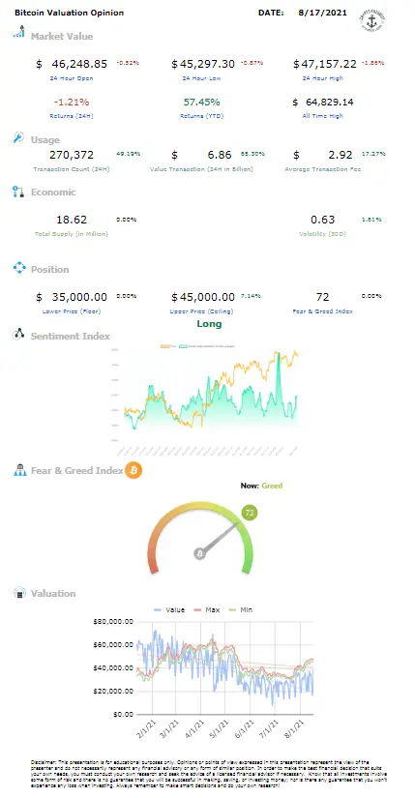This screenshot has height=798, width=415.
Task: Click the 49.19% change beside transaction count
Action: 129,154
